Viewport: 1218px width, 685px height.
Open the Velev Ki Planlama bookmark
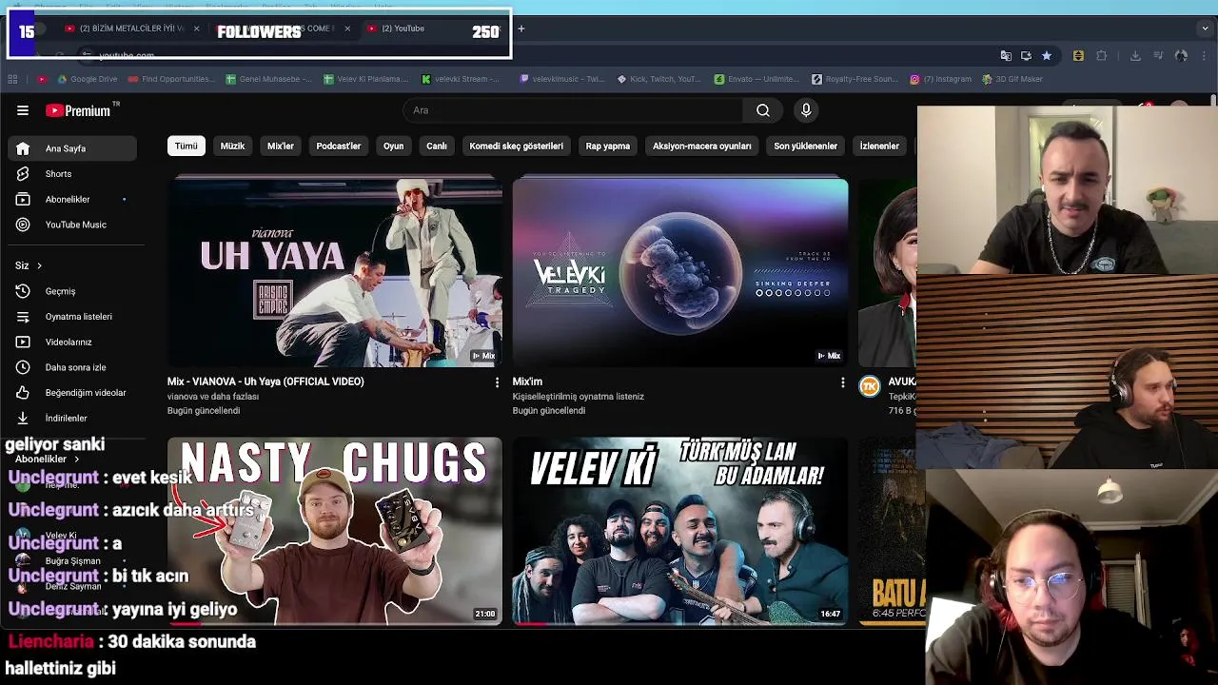367,79
